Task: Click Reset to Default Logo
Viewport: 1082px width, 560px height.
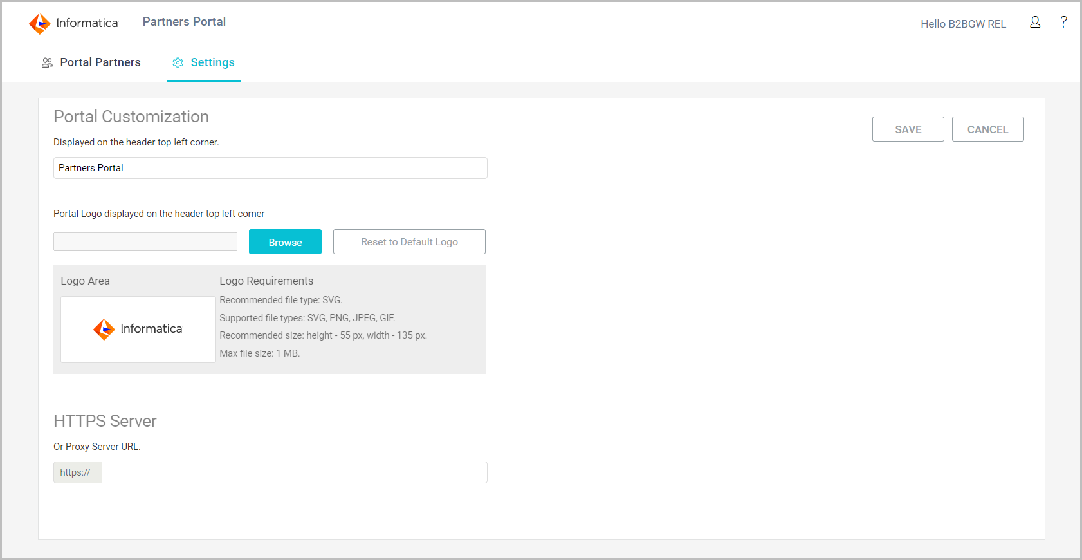Action: (x=409, y=242)
